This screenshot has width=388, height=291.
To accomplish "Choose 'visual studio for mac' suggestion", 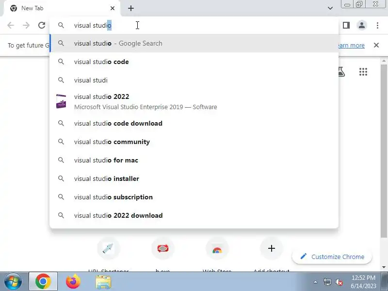I will (x=194, y=160).
